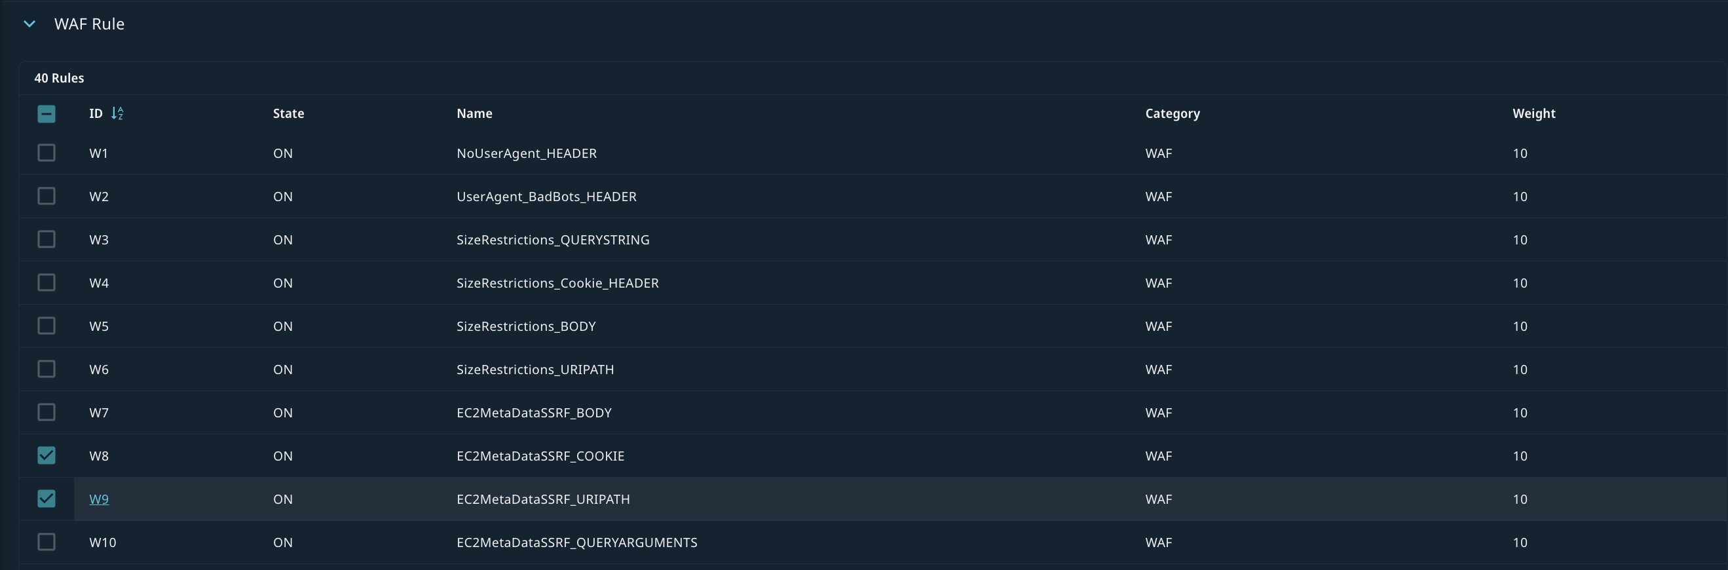Check the W7 EC2MetaDataSSRF_BODY checkbox
This screenshot has height=570, width=1728.
click(47, 412)
